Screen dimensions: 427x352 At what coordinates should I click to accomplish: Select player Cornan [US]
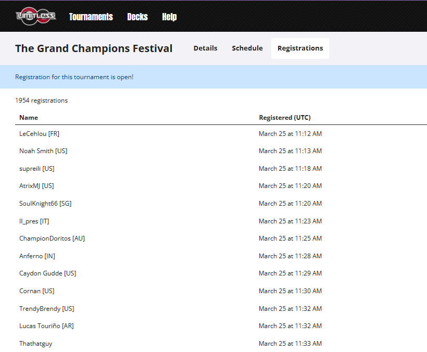click(37, 291)
